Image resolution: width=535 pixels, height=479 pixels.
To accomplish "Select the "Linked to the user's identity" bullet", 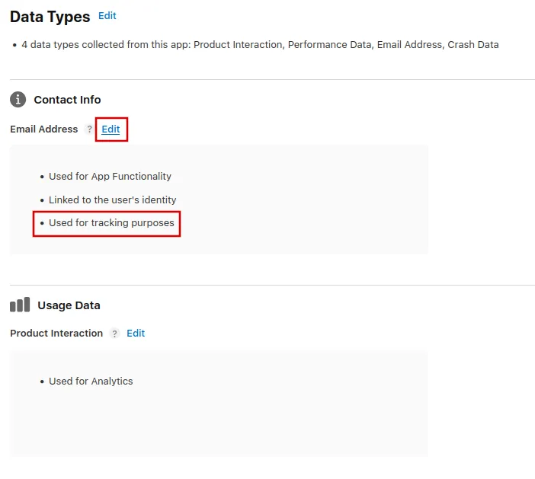I will pyautogui.click(x=112, y=200).
